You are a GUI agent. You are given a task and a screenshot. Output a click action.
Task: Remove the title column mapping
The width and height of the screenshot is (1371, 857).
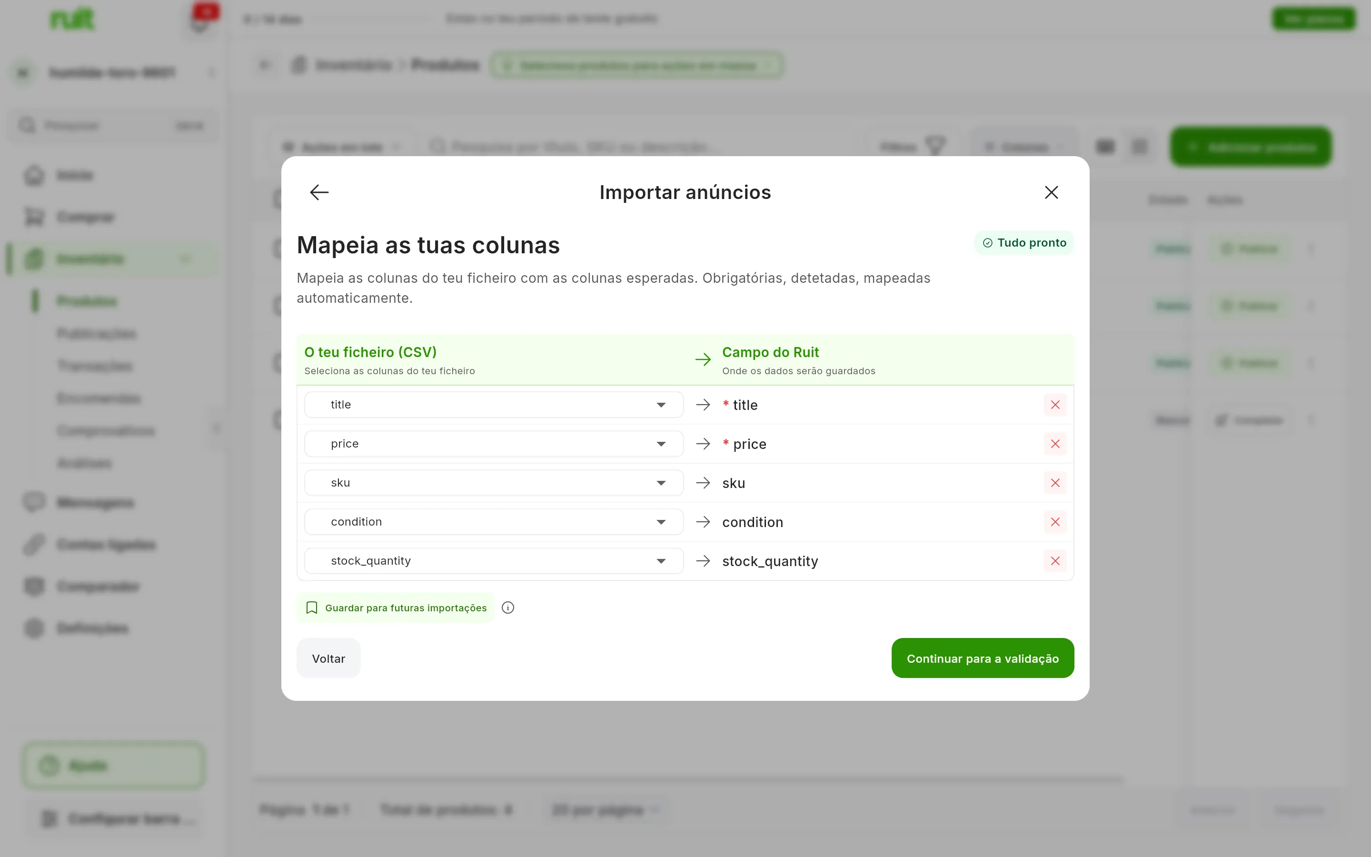tap(1055, 405)
